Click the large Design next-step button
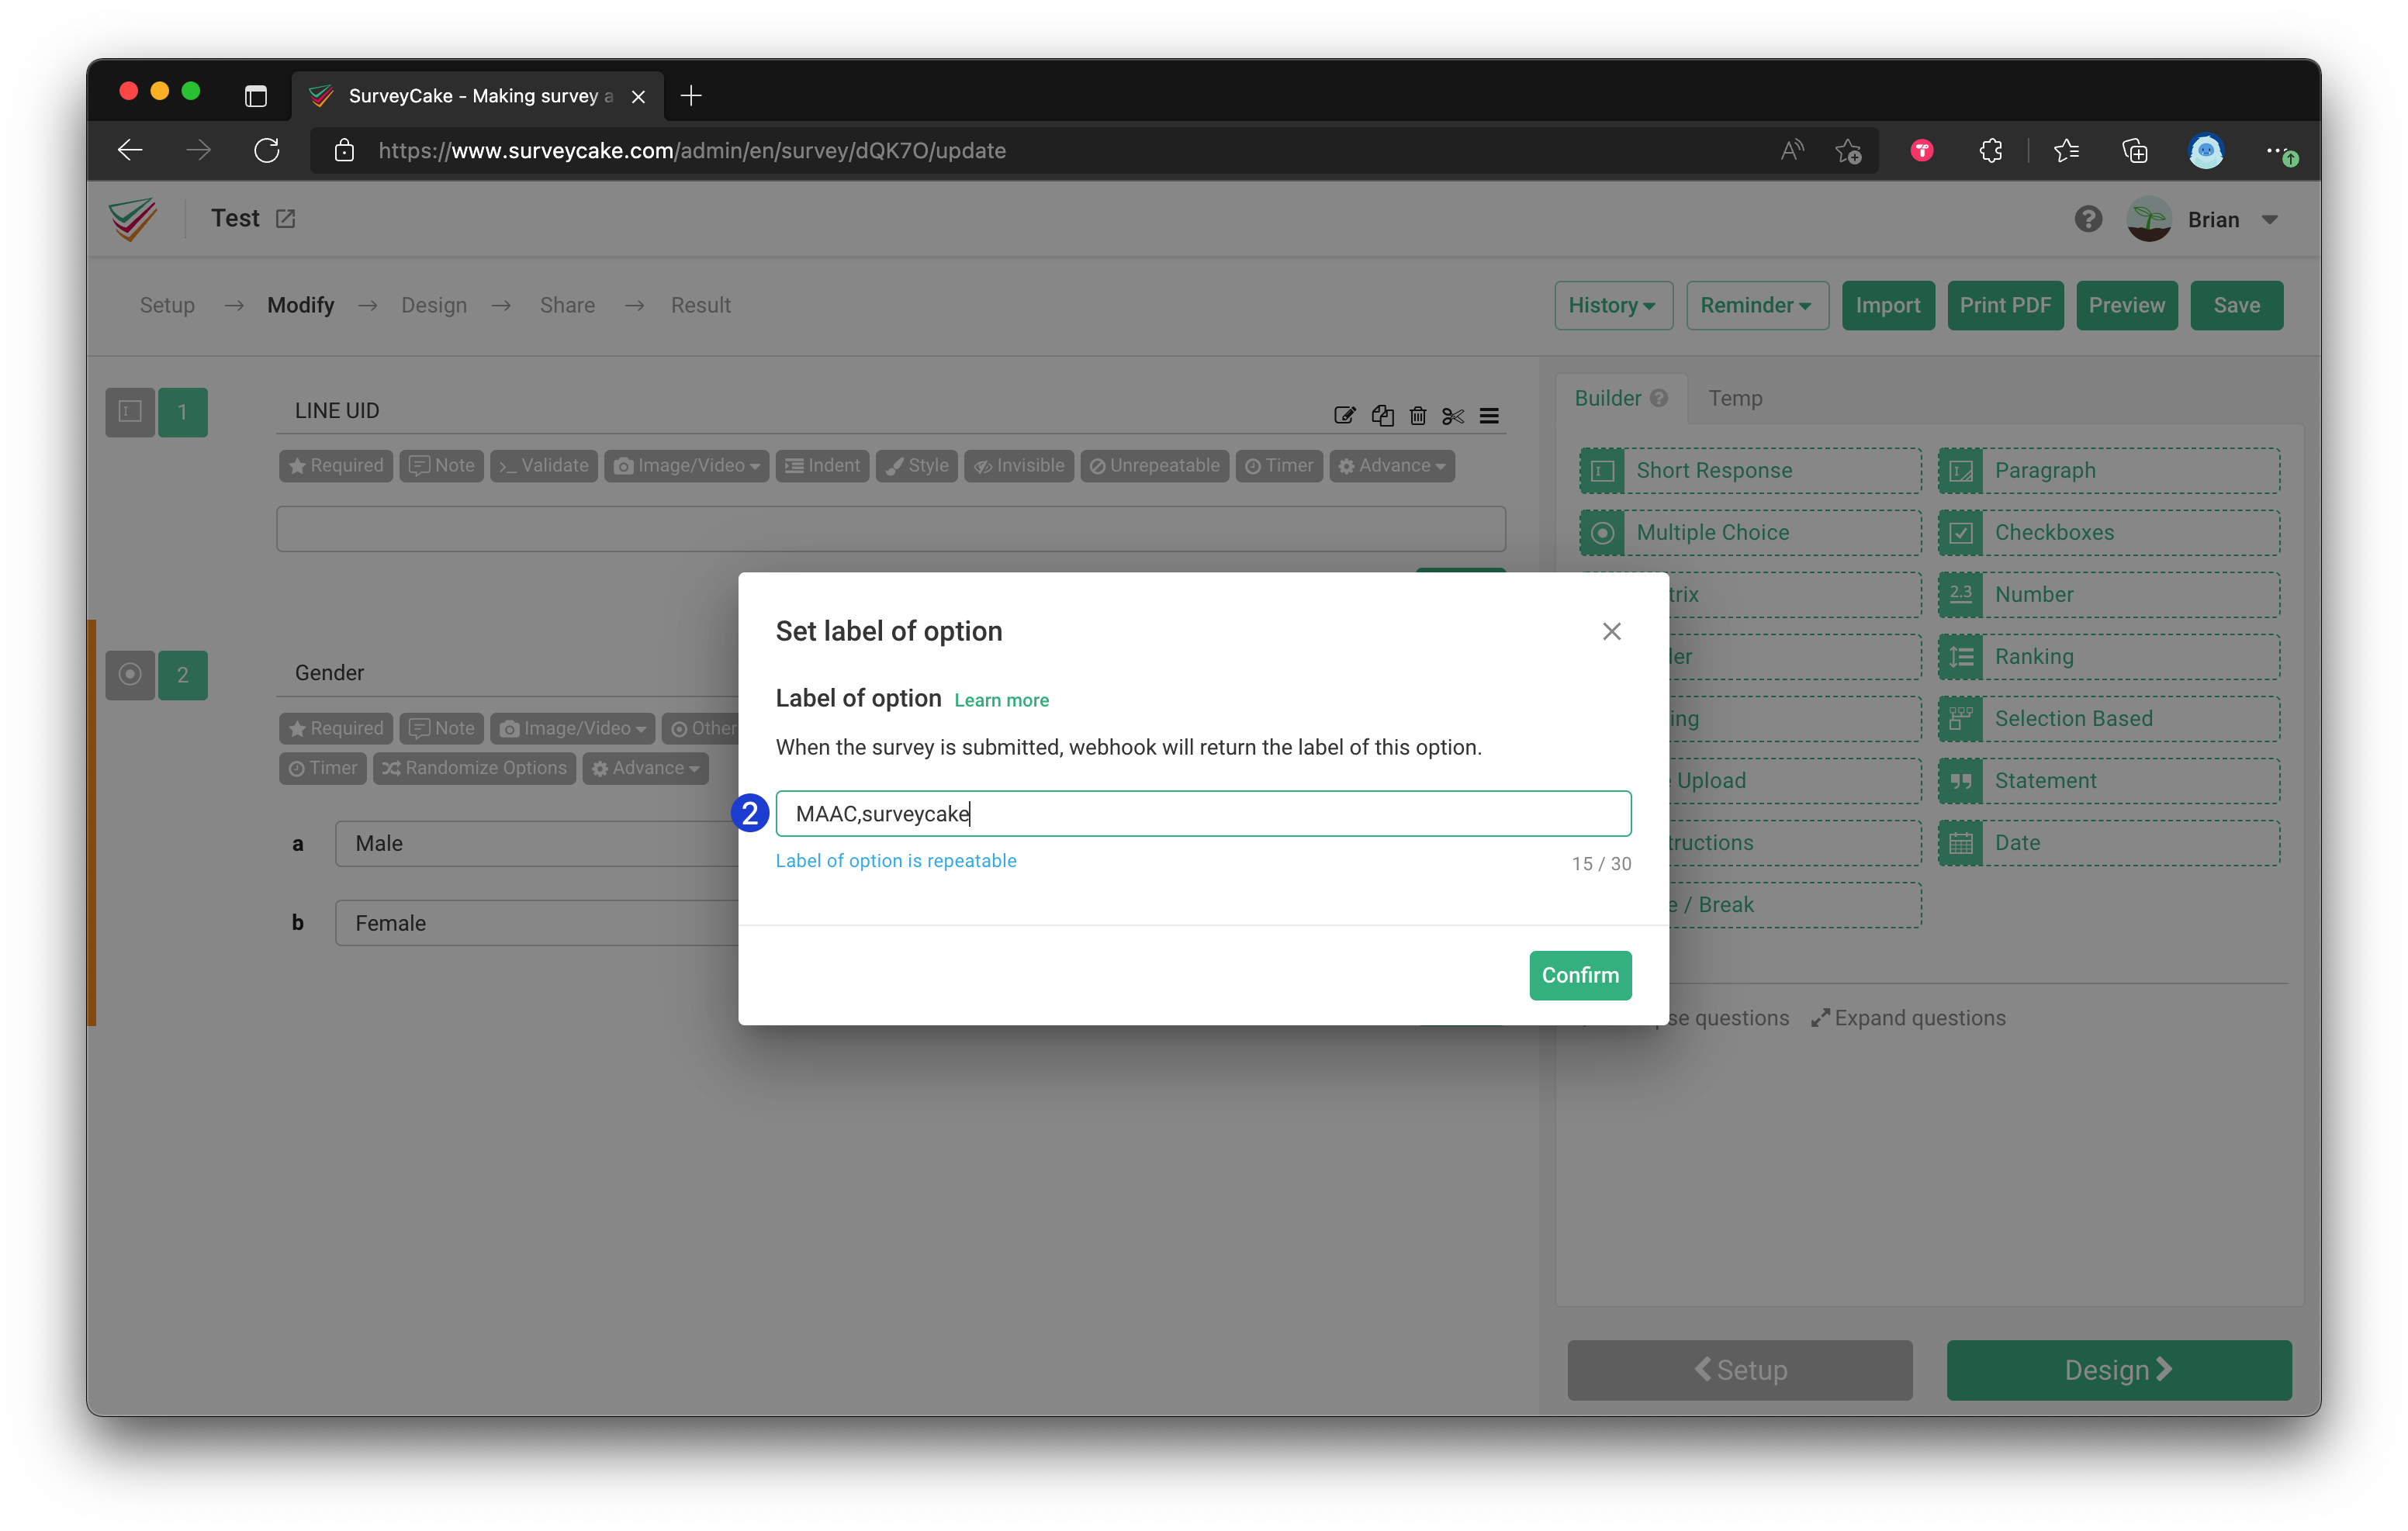This screenshot has width=2408, height=1531. click(2119, 1370)
